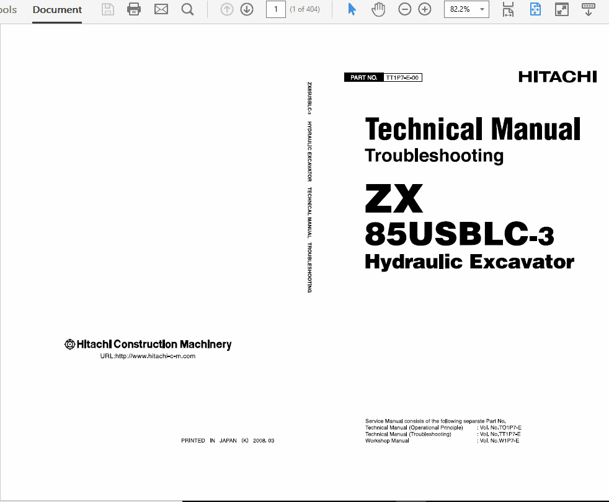The width and height of the screenshot is (609, 502).
Task: Click the page number input field
Action: pos(276,9)
